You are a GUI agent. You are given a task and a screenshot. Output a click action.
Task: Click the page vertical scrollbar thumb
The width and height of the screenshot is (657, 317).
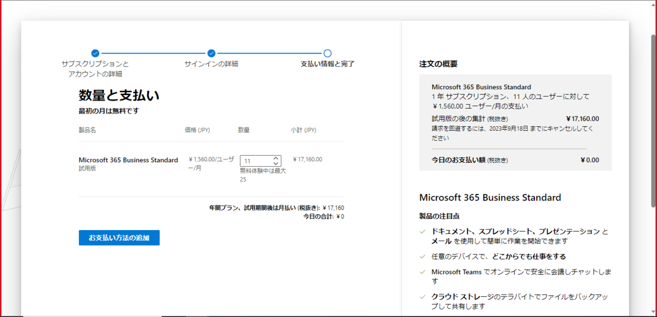click(x=653, y=120)
